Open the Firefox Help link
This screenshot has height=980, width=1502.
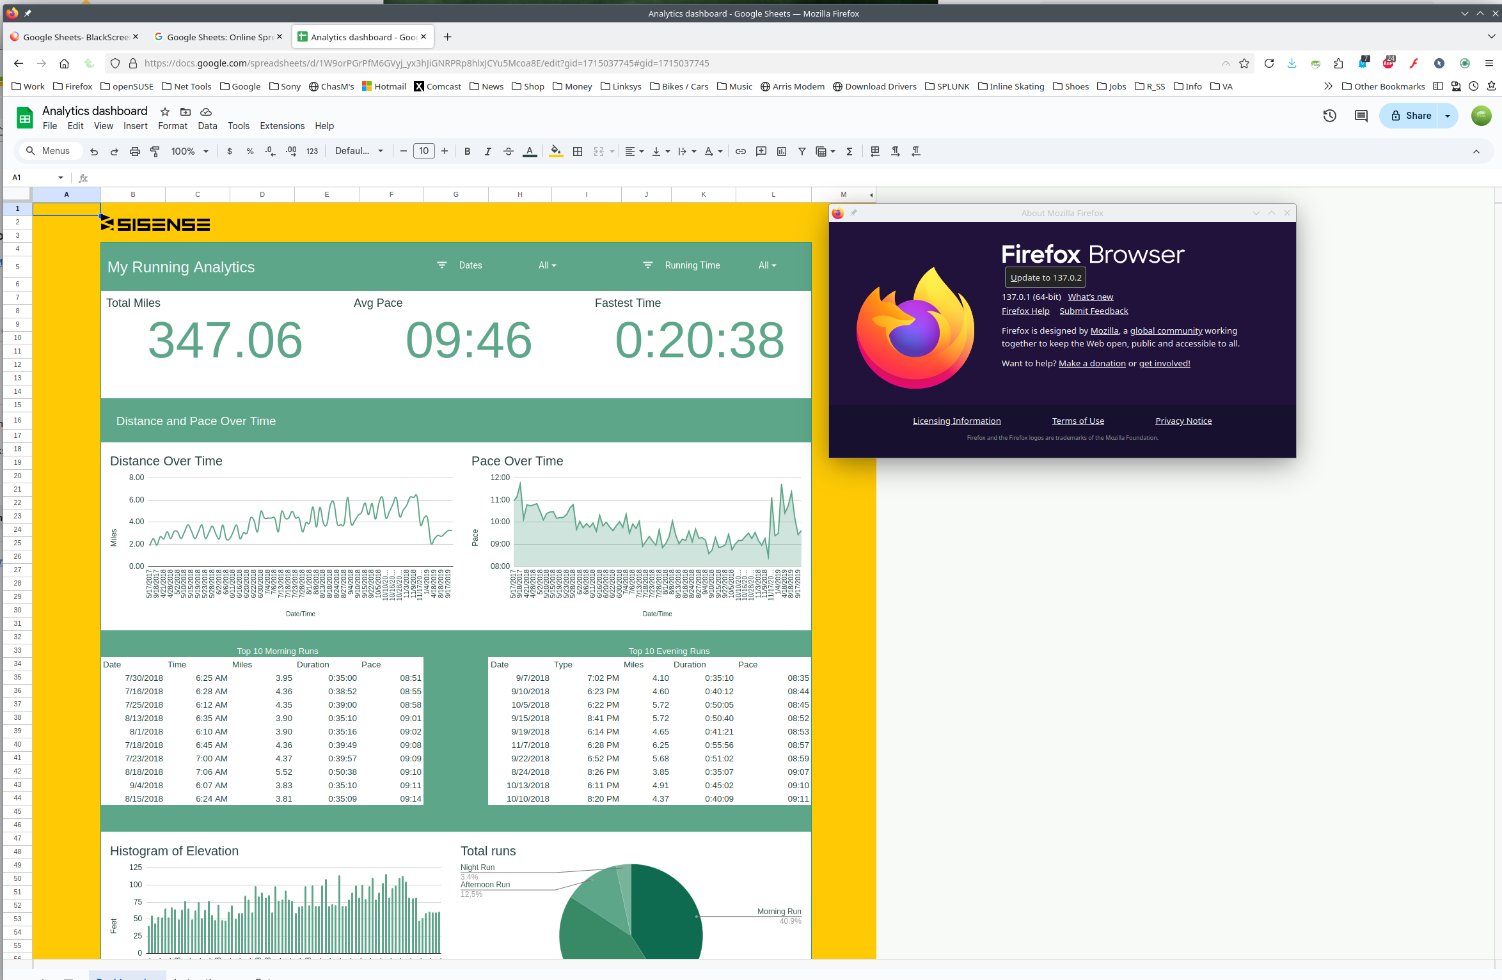pyautogui.click(x=1025, y=311)
